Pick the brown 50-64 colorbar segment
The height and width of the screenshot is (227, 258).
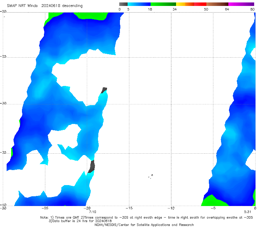pos(217,4)
